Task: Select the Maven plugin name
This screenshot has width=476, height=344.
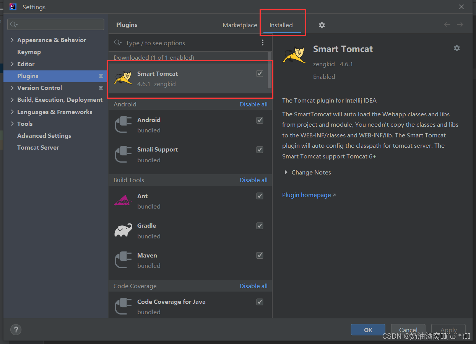Action: [x=147, y=255]
